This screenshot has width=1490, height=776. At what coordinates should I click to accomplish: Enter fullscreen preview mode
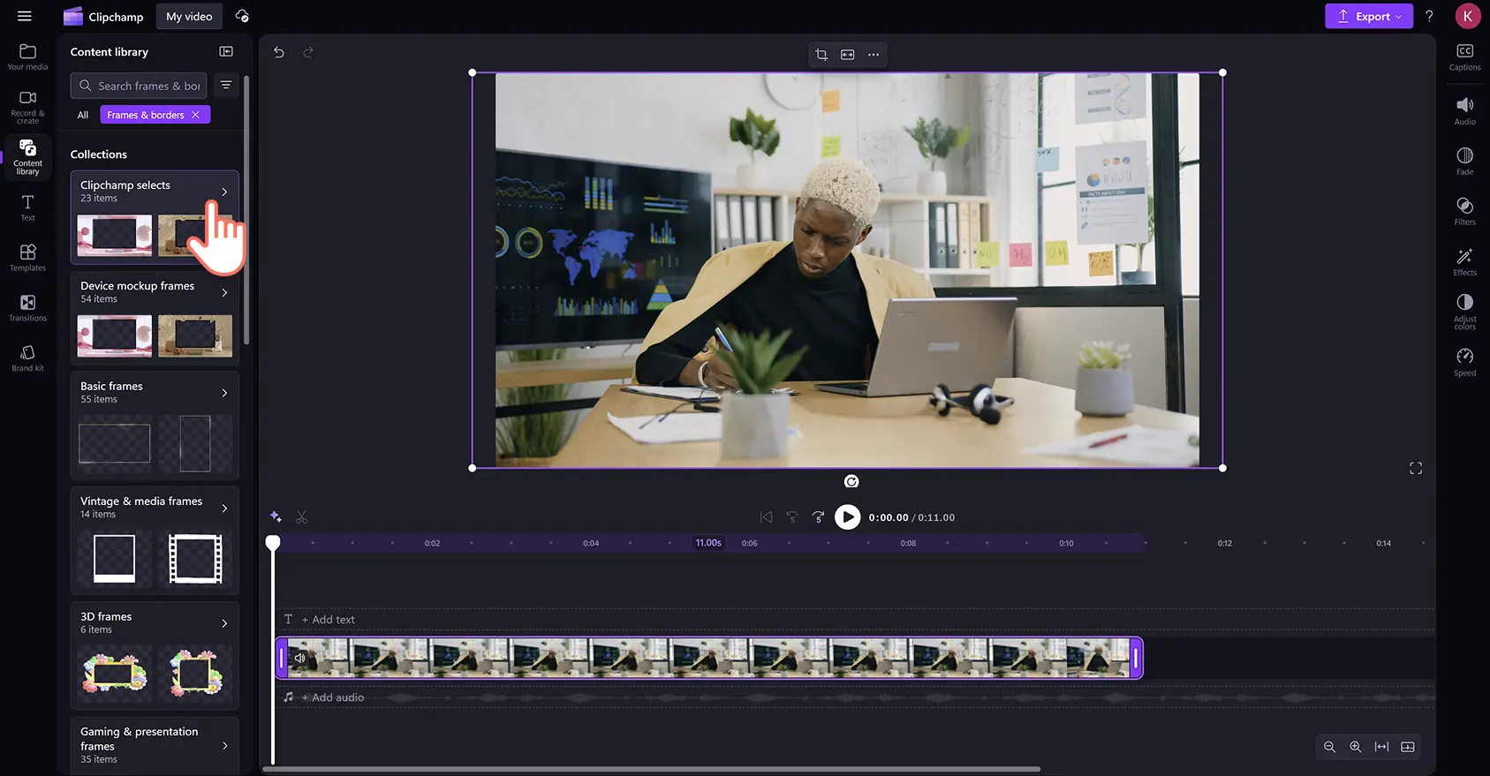[x=1416, y=469]
